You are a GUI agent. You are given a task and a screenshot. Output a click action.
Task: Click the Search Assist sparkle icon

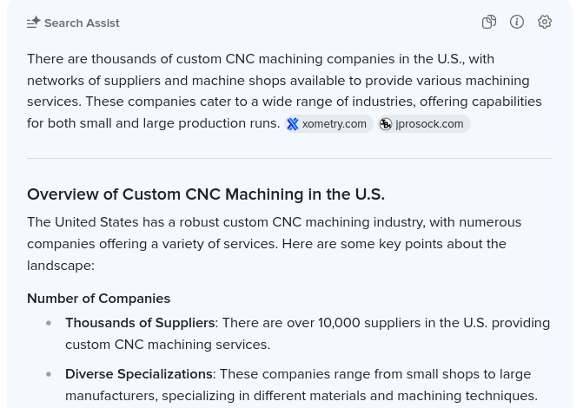pyautogui.click(x=34, y=23)
